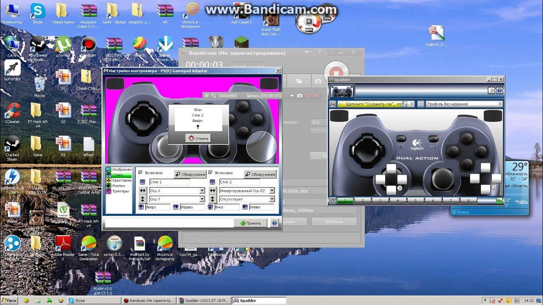Toggle the Включено checkbox for Стик 1

pos(141,173)
